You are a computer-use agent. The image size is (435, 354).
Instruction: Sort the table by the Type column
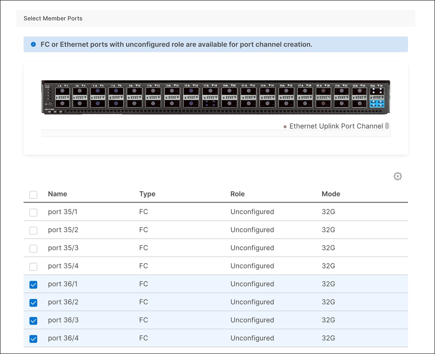tap(147, 194)
